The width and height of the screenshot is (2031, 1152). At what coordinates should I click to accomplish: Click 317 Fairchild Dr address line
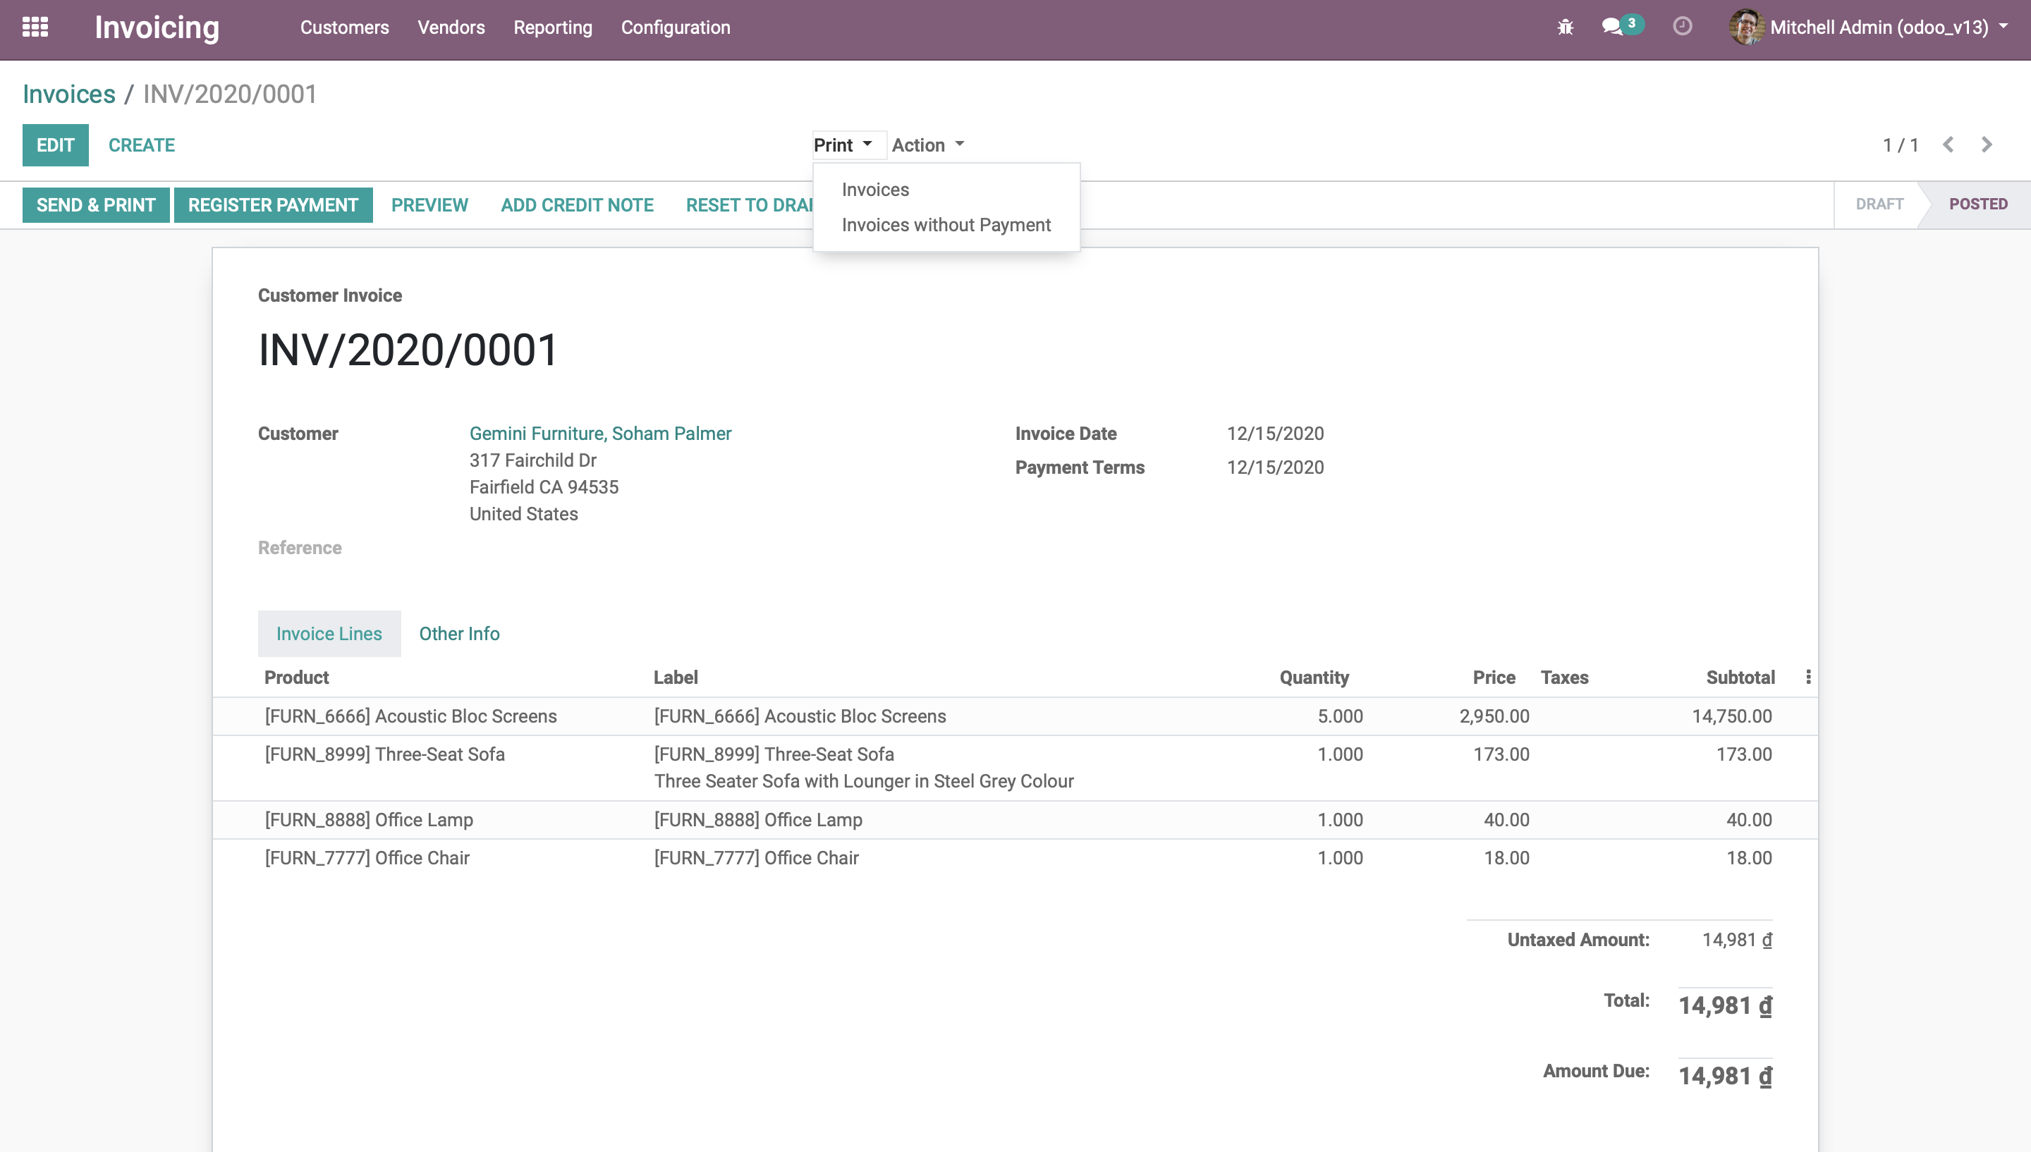tap(532, 460)
